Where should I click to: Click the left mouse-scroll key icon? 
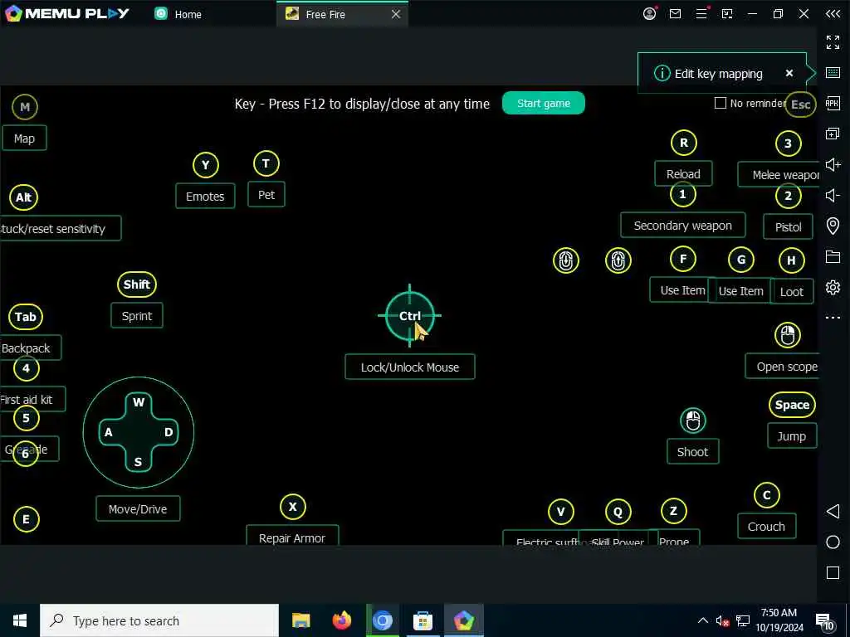[566, 260]
